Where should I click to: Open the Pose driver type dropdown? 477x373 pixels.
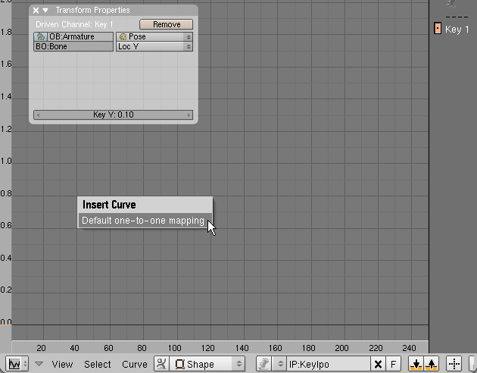[154, 36]
